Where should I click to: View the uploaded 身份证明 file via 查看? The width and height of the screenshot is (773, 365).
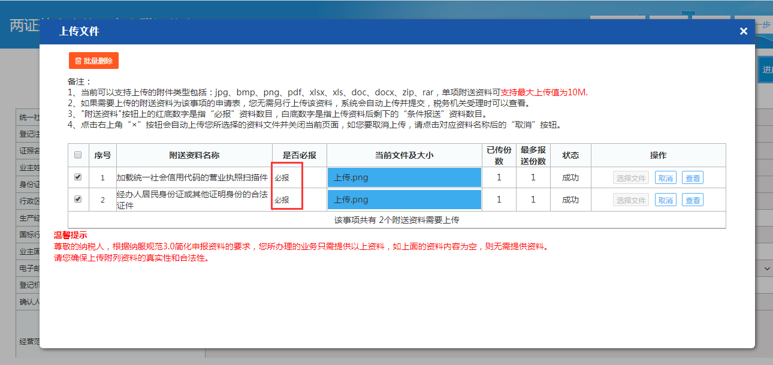tap(693, 199)
